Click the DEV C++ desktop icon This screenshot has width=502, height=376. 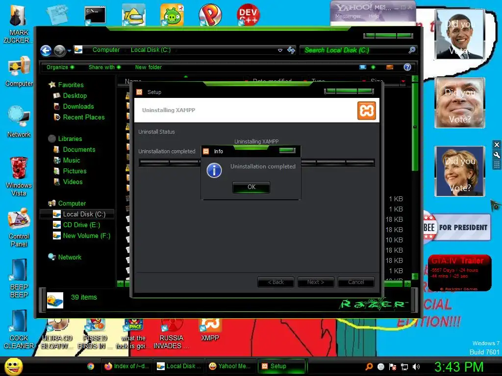tap(248, 15)
